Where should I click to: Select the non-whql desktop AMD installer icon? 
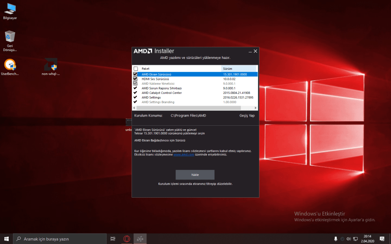pos(51,67)
